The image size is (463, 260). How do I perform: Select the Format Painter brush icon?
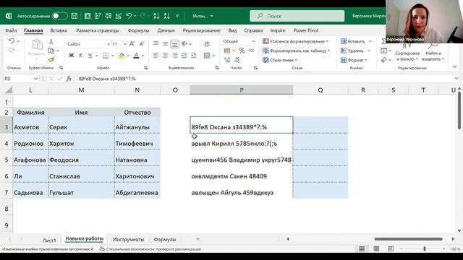point(51,60)
